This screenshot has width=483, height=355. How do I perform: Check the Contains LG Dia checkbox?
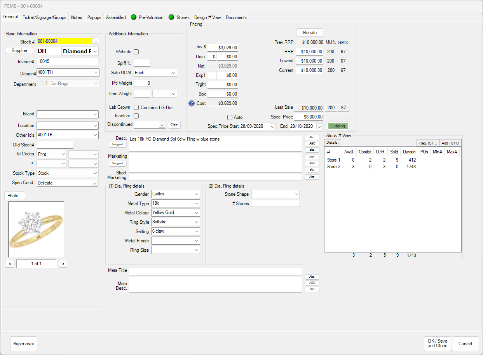tap(136, 107)
